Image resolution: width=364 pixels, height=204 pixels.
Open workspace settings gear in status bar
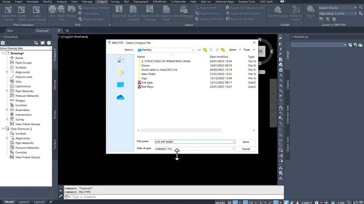pyautogui.click(x=316, y=202)
